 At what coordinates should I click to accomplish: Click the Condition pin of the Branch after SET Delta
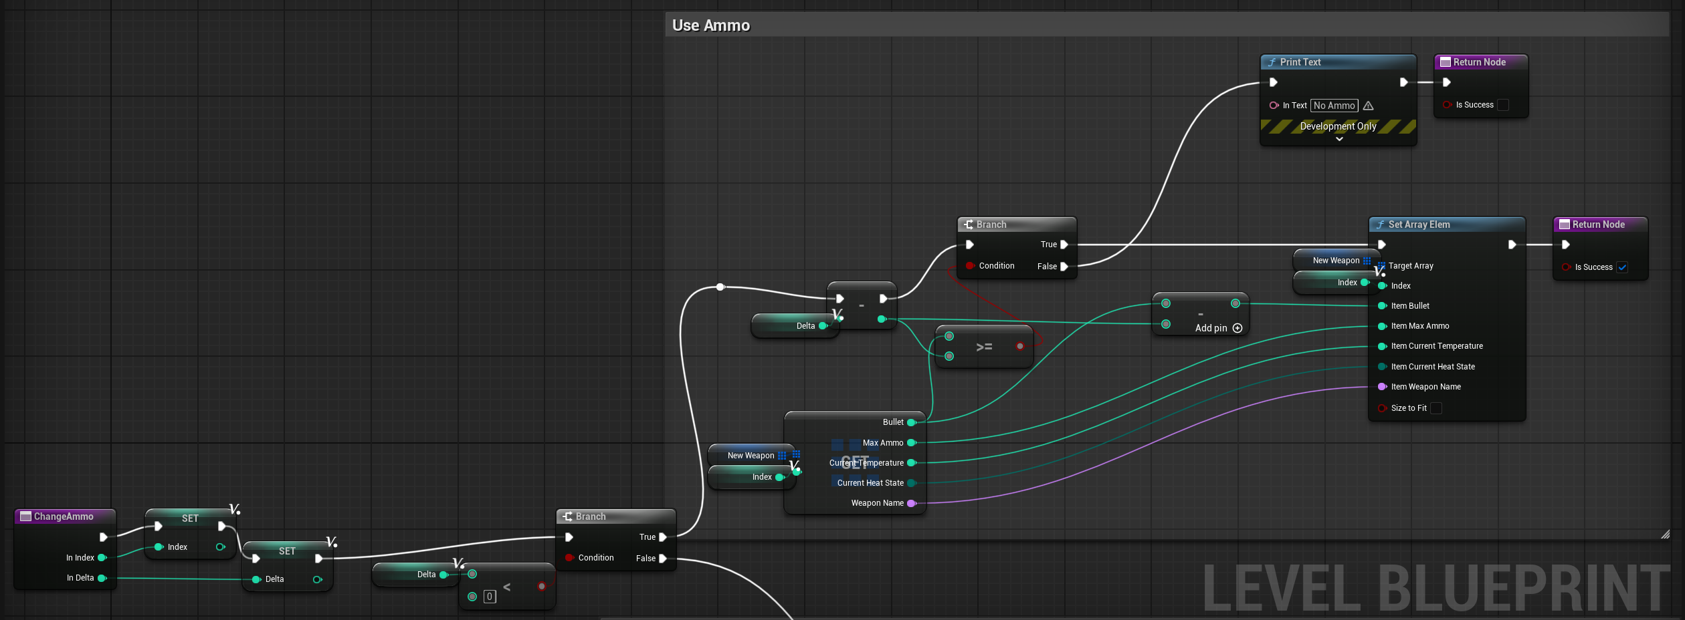[569, 558]
